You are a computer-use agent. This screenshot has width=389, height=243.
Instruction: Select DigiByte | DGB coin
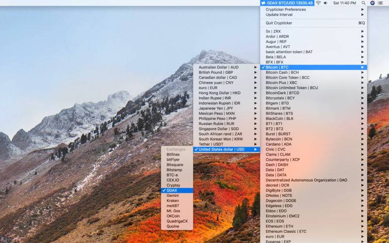[x=314, y=191]
